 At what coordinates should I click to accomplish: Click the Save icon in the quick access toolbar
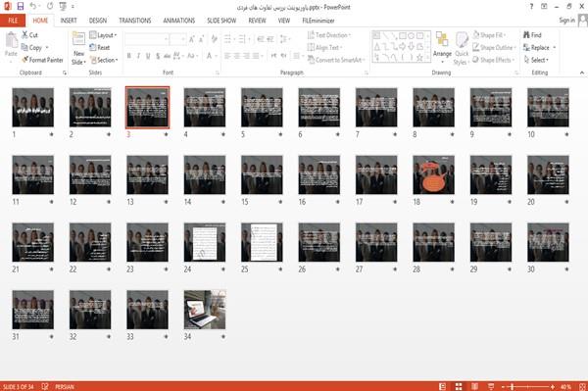coord(21,7)
